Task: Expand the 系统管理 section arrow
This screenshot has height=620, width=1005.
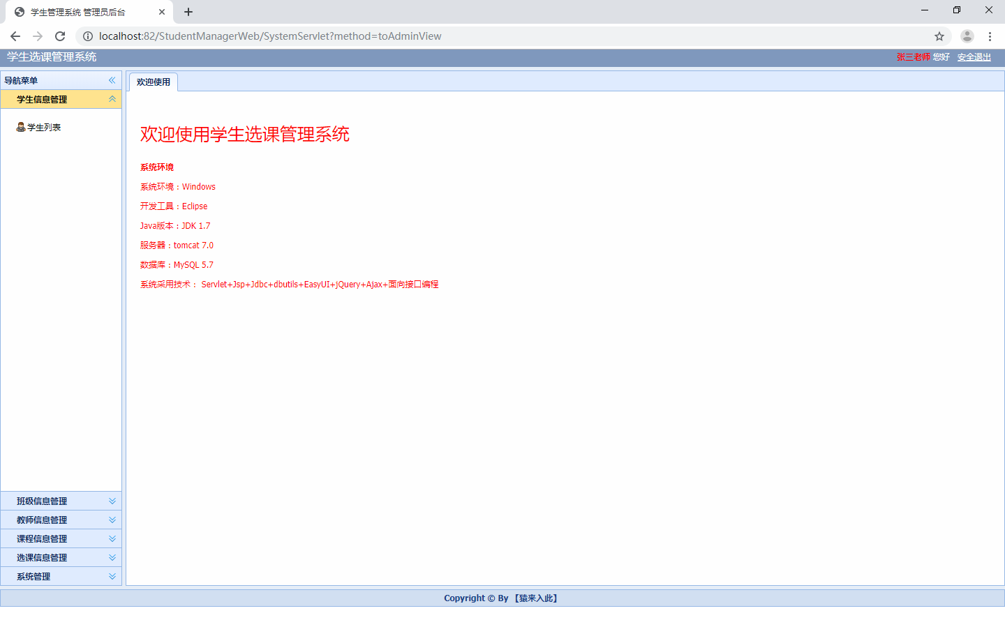Action: [x=112, y=576]
